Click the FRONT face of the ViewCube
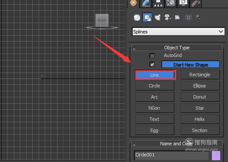 [102, 21]
